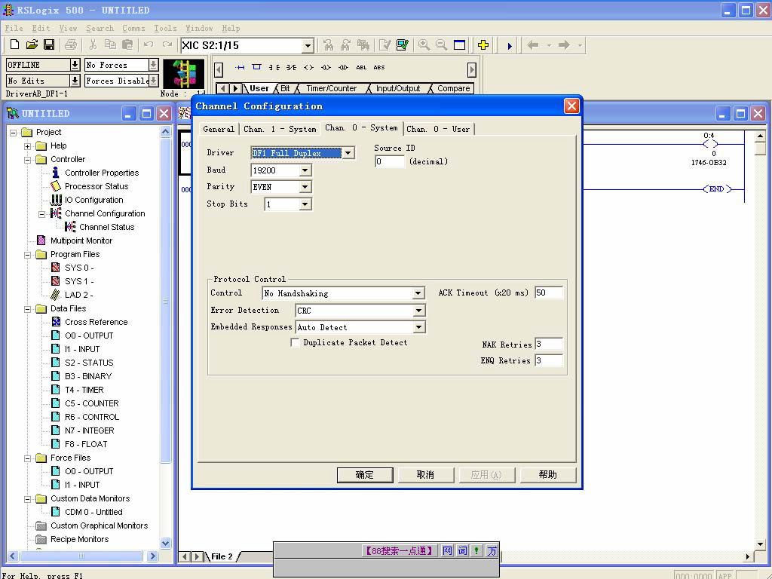
Task: Click the Cut scissors icon
Action: click(x=93, y=44)
